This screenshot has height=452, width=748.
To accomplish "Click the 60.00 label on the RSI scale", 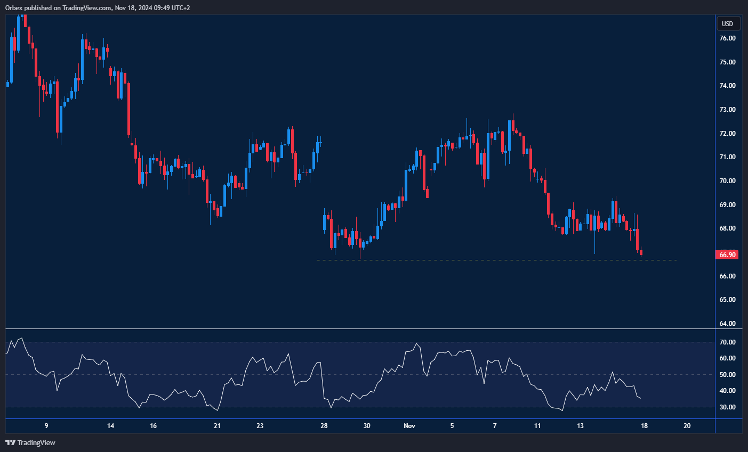I will 727,358.
